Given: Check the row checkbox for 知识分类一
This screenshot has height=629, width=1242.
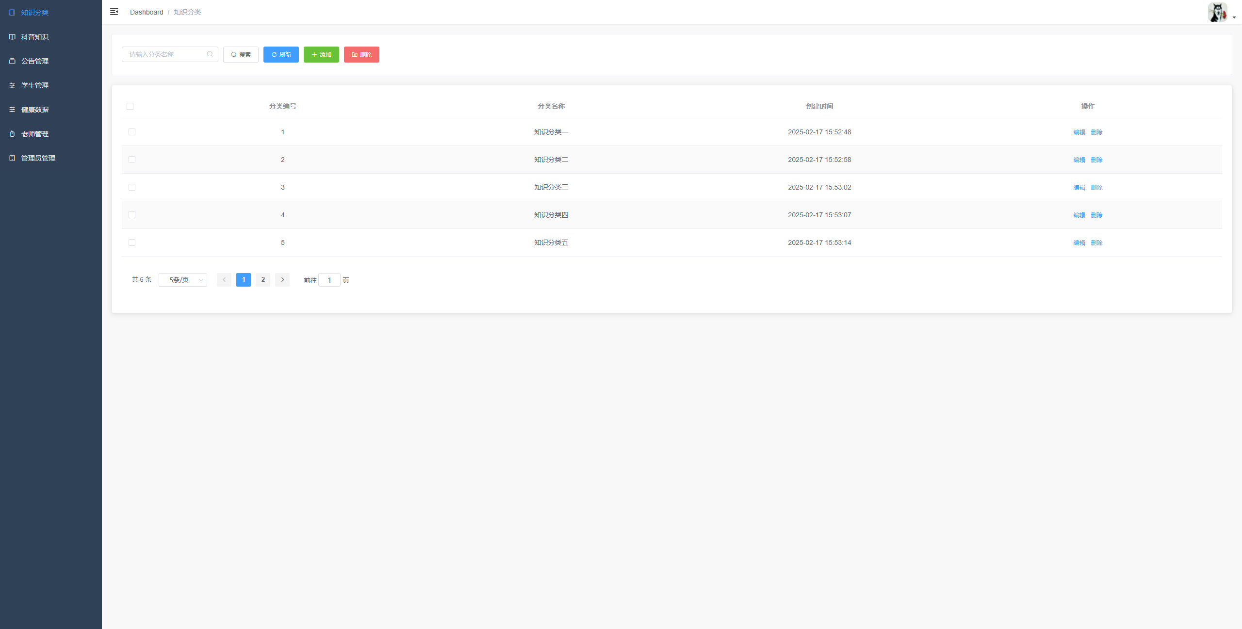Looking at the screenshot, I should tap(132, 132).
